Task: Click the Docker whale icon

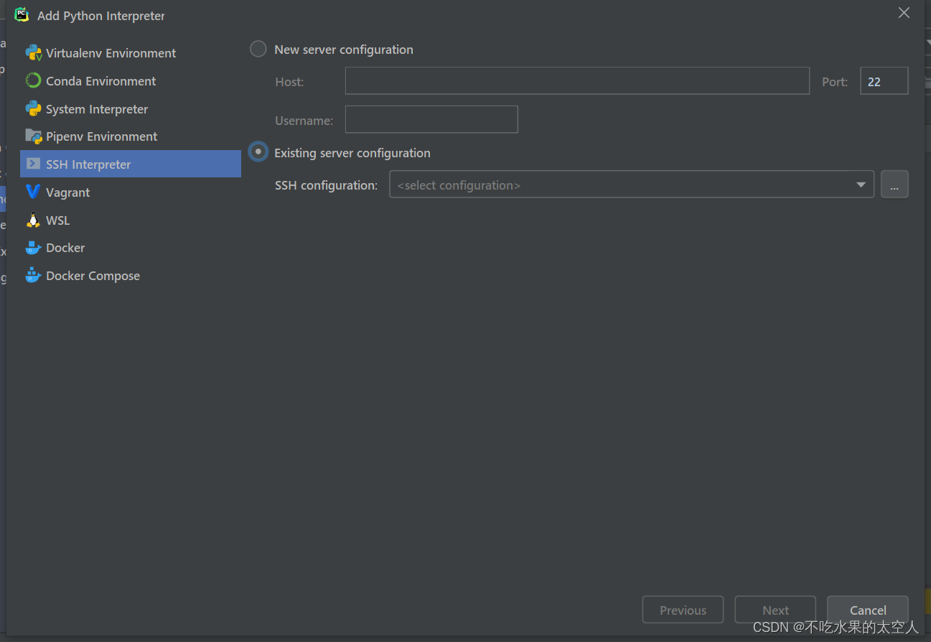Action: 33,248
